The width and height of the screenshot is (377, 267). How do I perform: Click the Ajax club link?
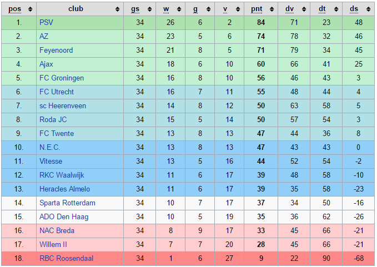[x=47, y=64]
